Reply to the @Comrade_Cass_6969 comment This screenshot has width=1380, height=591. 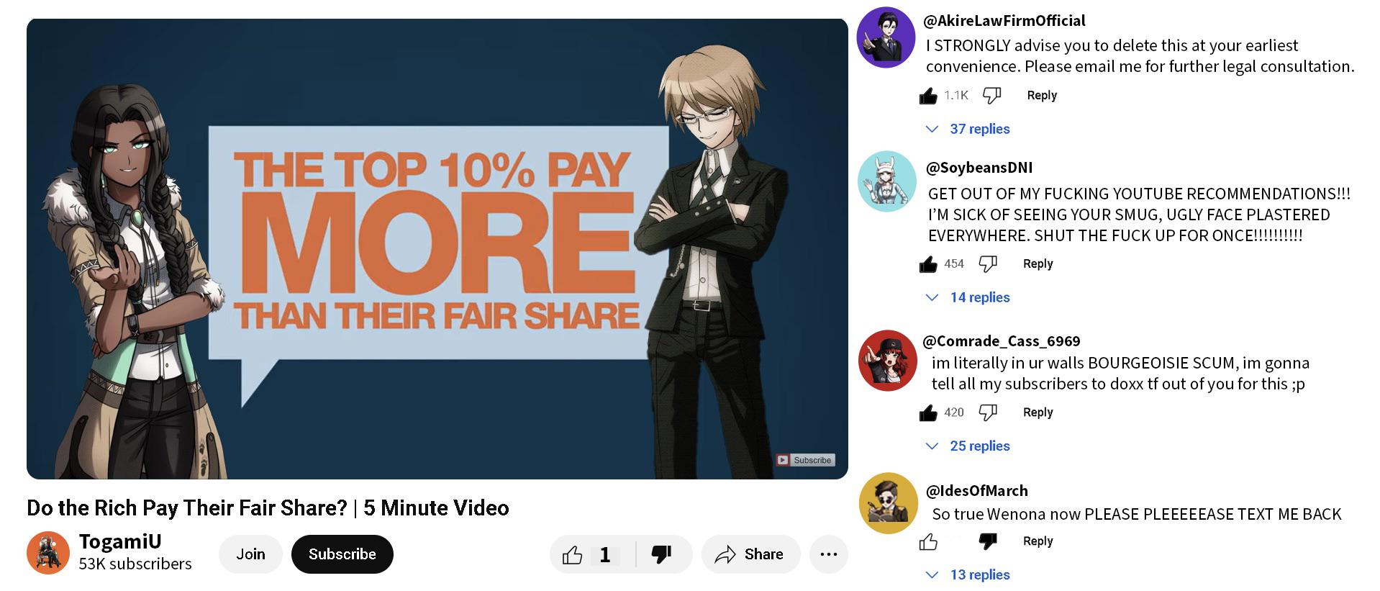1038,412
